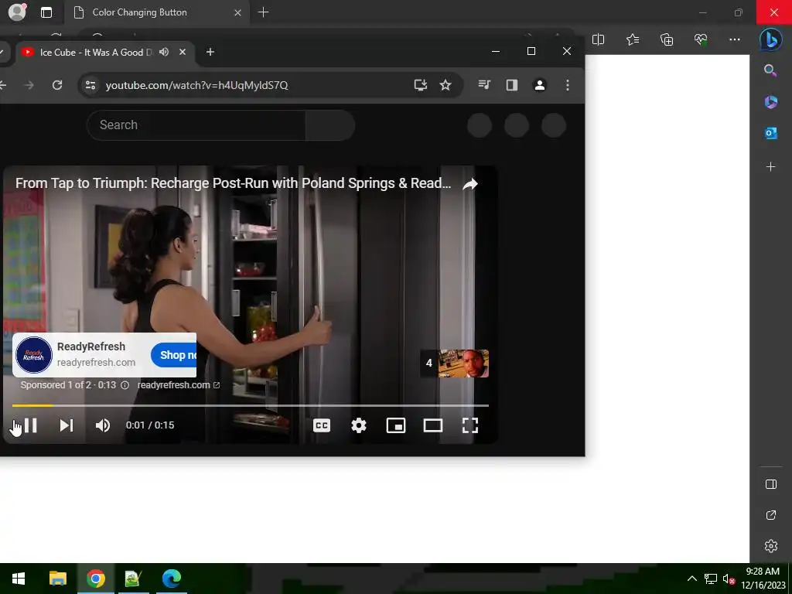Click the ad info icon beside Sponsored

coord(125,385)
